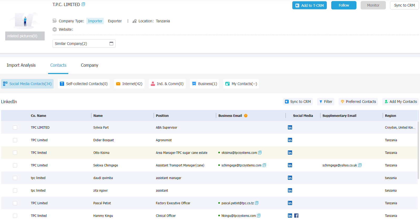Click the Add to T-CRM button
420x220 pixels.
[309, 5]
